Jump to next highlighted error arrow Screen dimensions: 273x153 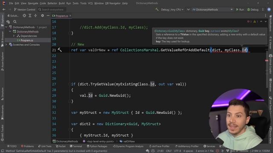click(266, 22)
